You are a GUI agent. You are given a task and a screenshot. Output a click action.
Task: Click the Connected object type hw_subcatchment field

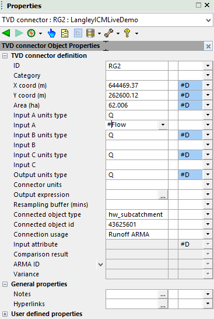(x=137, y=214)
